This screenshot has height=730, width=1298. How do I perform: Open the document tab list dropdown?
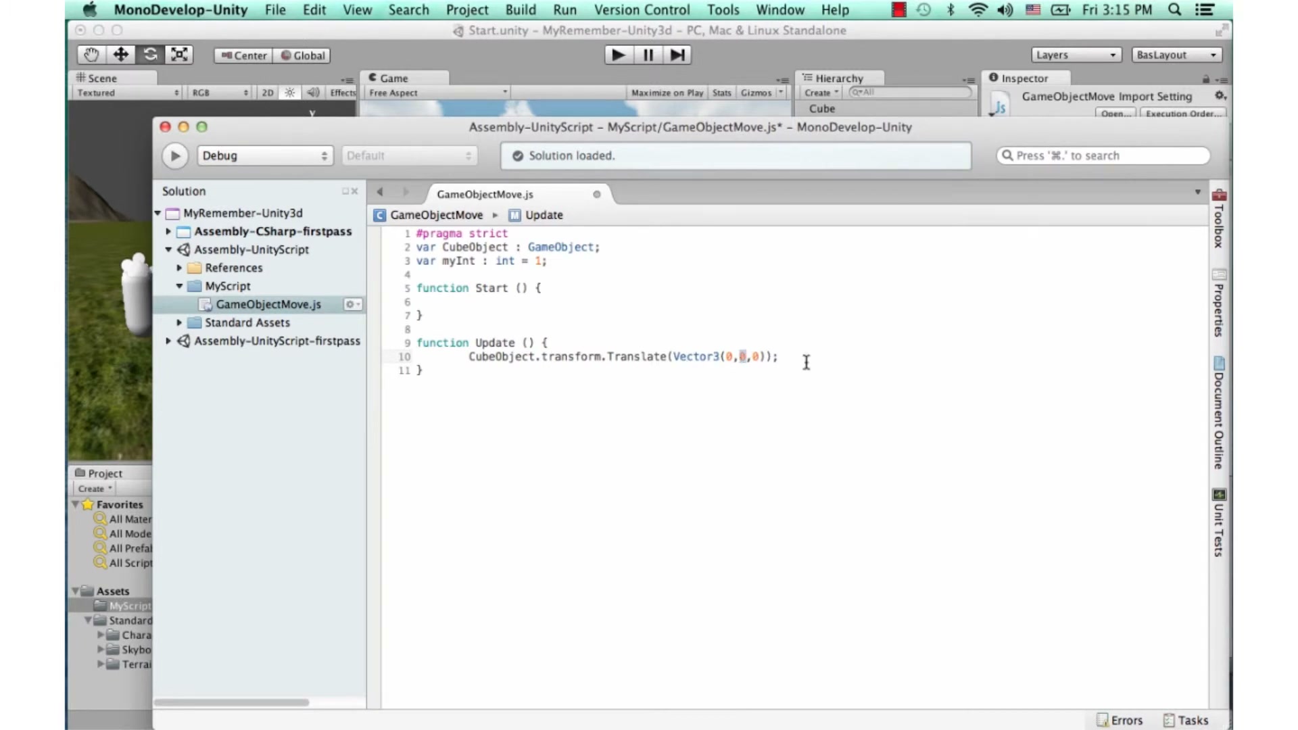[x=1197, y=193]
